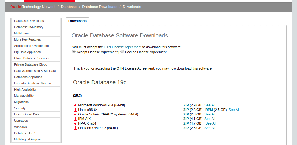This screenshot has height=145, width=297.
Task: Click See All for HP-UX ia64
Action: pos(211,123)
